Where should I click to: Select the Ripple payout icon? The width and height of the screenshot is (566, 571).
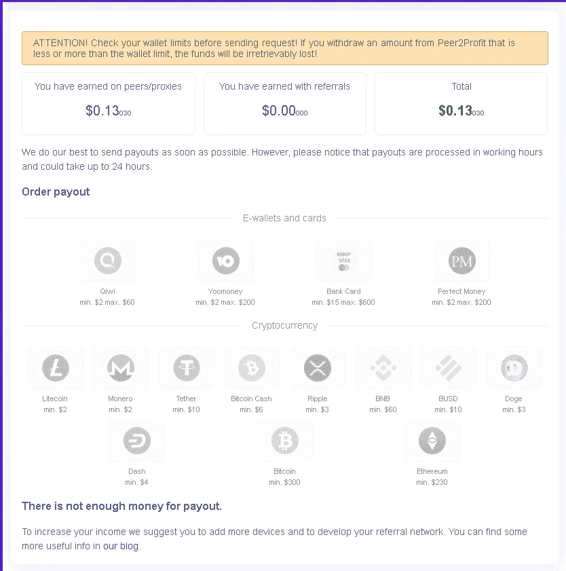(318, 368)
